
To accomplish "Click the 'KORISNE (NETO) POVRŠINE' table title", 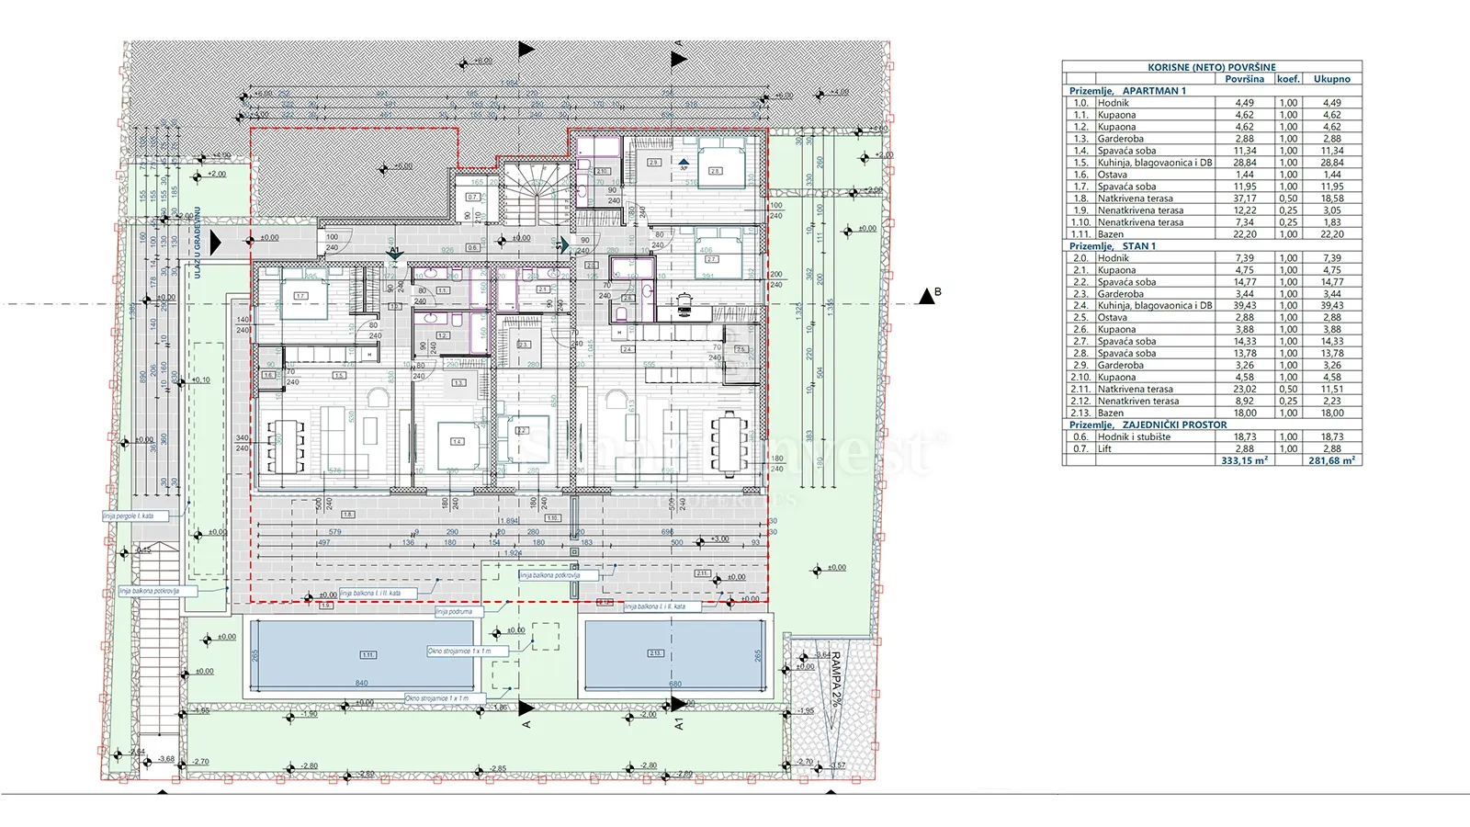I will point(1211,67).
